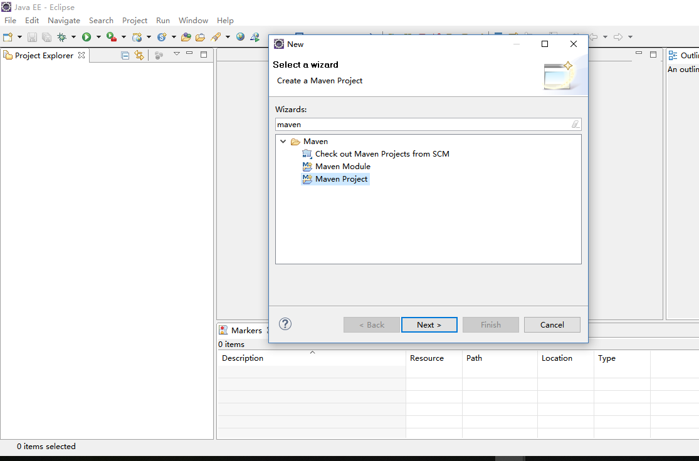This screenshot has height=461, width=699.
Task: Select the Outline tab
Action: [x=683, y=55]
